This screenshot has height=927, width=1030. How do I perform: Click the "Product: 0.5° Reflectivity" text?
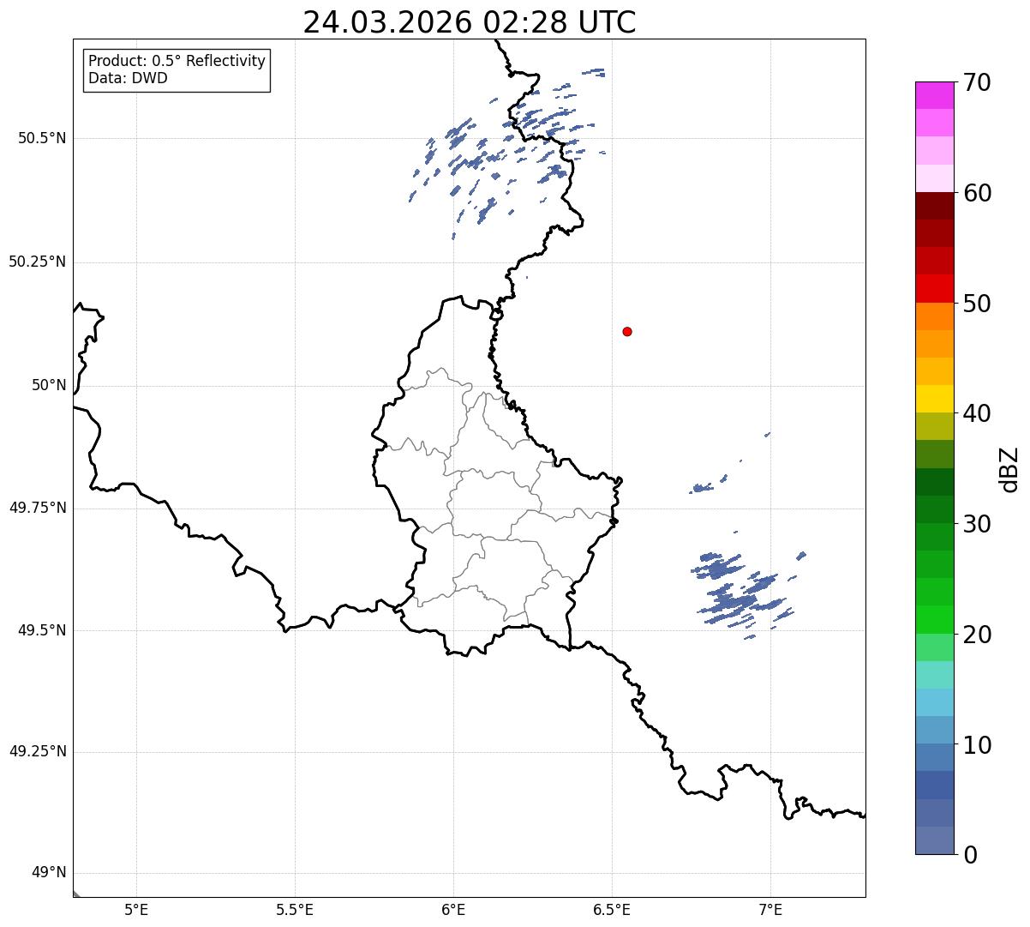pos(177,62)
